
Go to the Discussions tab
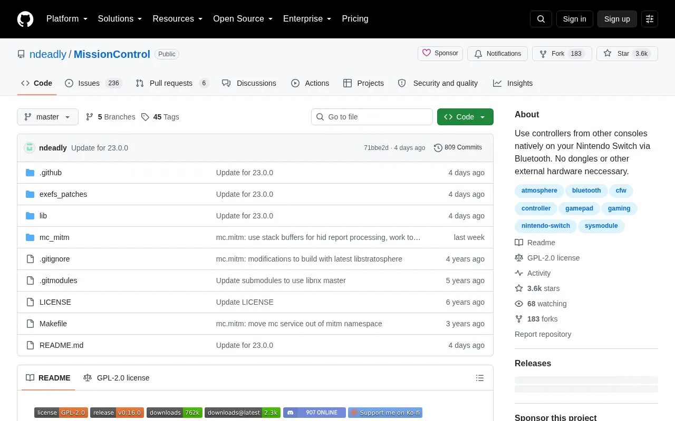point(249,83)
